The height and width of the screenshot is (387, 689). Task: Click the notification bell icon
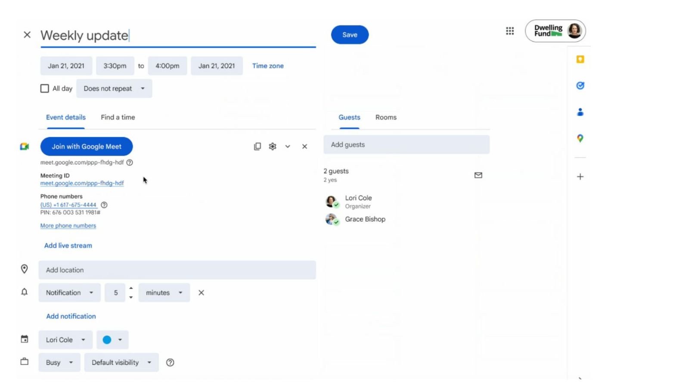click(x=25, y=292)
